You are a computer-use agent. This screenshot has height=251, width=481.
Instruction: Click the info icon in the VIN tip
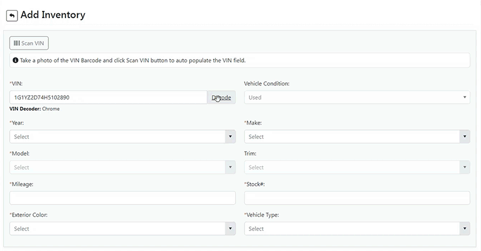pyautogui.click(x=15, y=61)
